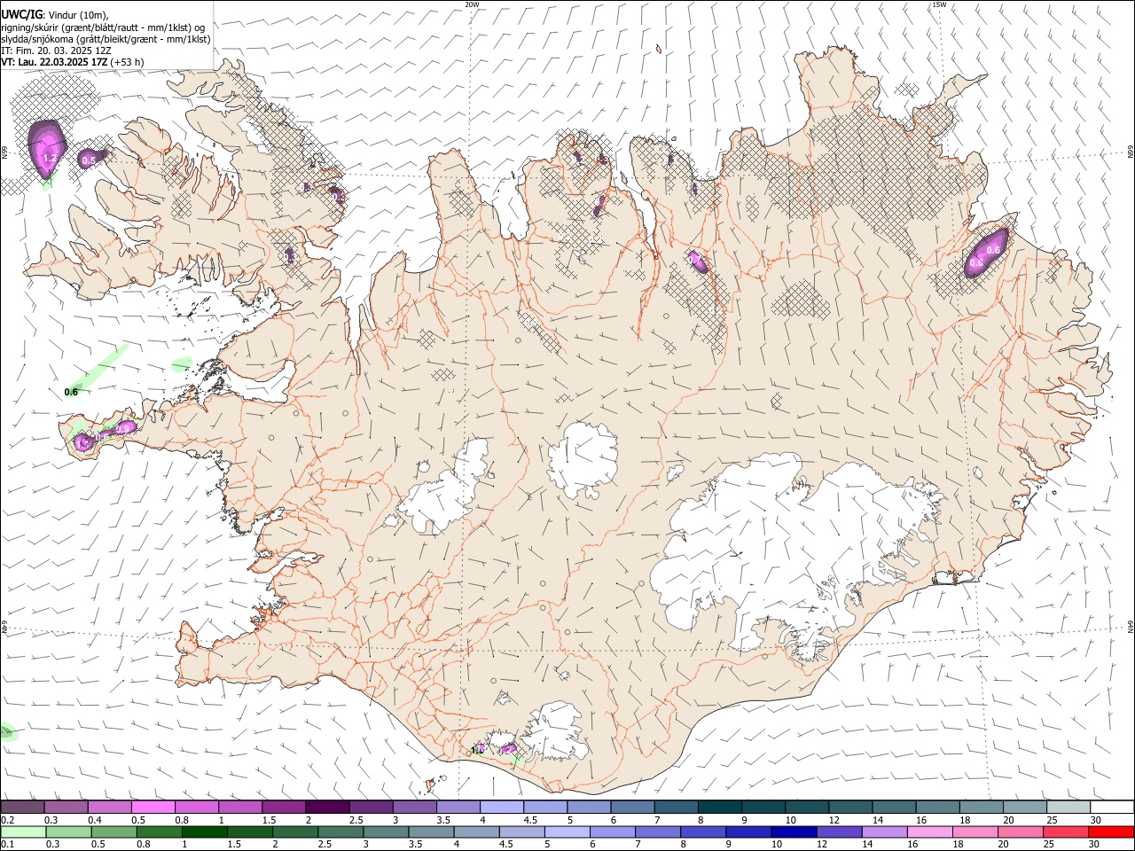Select the crimson swatch between 25 and 30, rain scale
1135x851 pixels.
click(x=1065, y=831)
